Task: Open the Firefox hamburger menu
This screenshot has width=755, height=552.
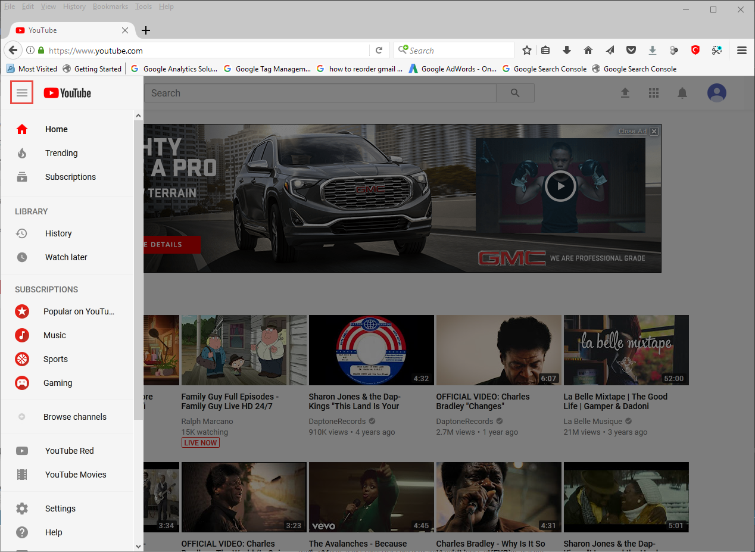Action: (741, 51)
